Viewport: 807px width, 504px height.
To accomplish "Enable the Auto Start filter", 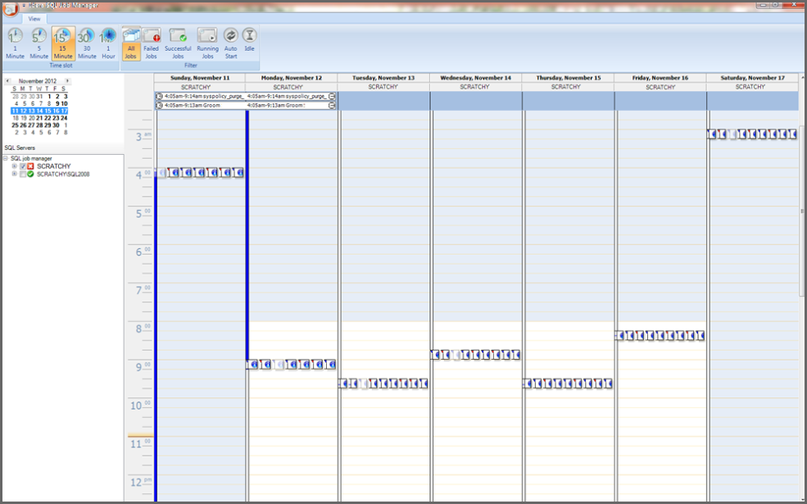I will click(x=229, y=39).
